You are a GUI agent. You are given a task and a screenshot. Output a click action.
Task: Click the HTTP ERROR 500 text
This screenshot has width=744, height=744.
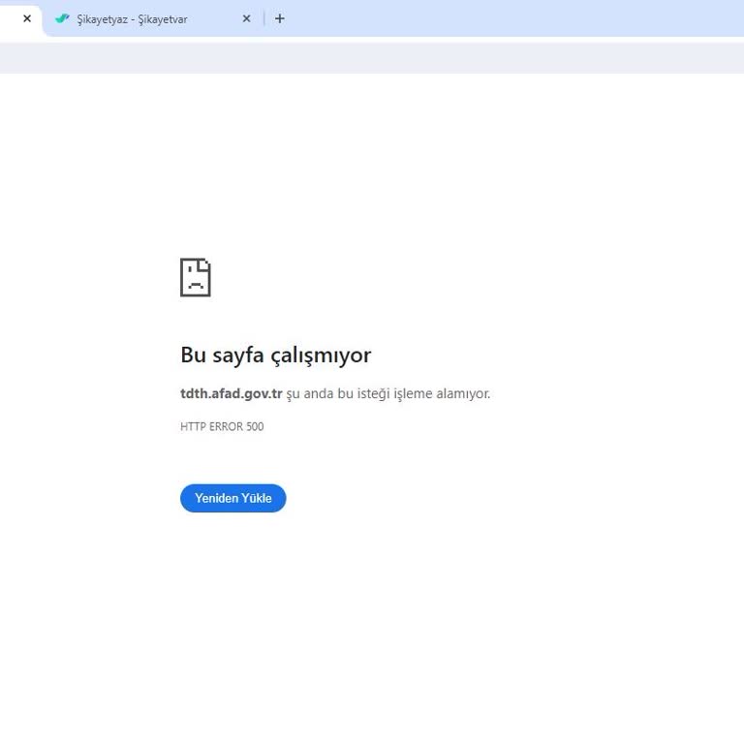point(222,426)
